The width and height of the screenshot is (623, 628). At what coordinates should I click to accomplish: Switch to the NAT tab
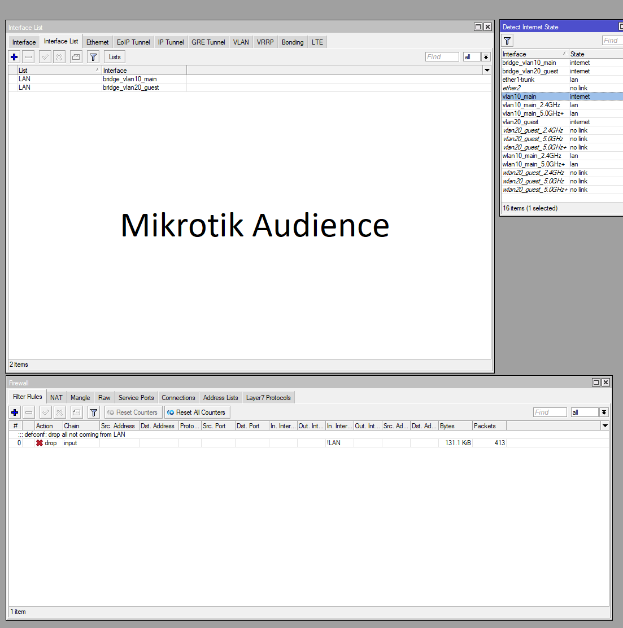[56, 398]
